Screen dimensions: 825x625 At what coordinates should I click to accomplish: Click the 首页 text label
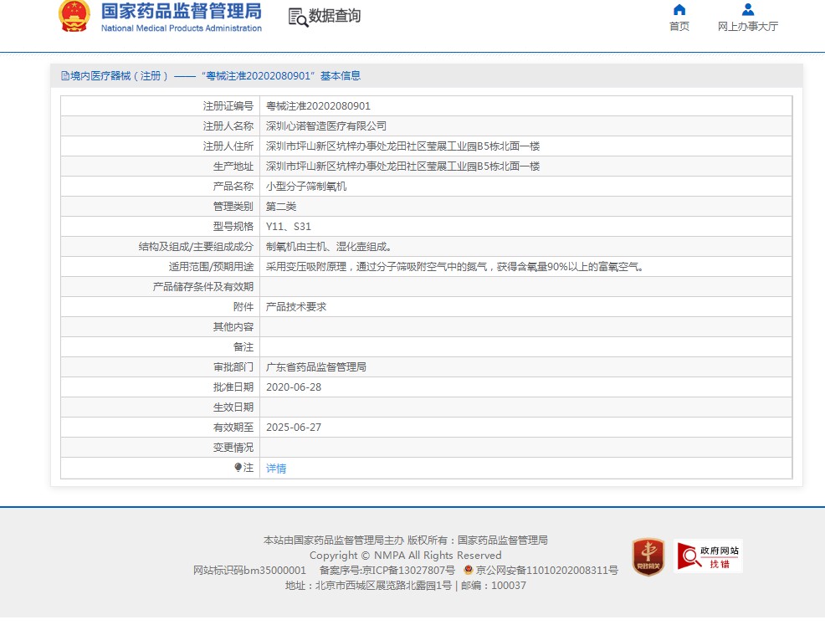point(679,26)
